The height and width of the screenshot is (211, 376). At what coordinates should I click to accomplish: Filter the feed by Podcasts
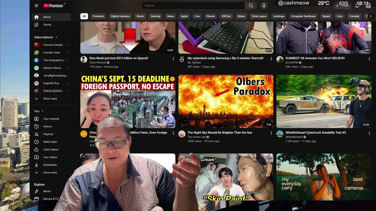point(98,16)
